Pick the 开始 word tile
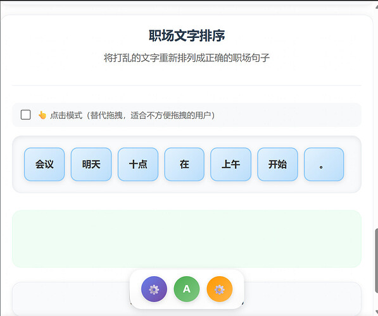Viewport: 378px width, 316px height. (x=277, y=164)
